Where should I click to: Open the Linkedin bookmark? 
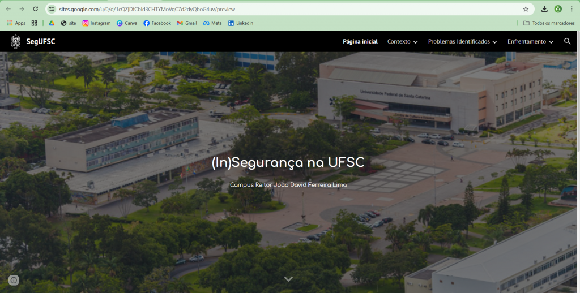(241, 23)
